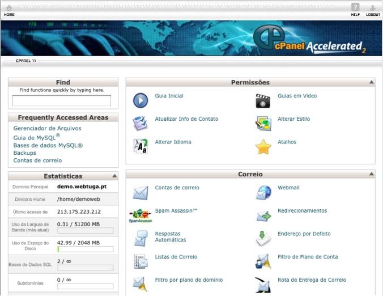This screenshot has height=296, width=383.
Task: Click Filtro de Plano de Conta link
Action: tap(308, 257)
